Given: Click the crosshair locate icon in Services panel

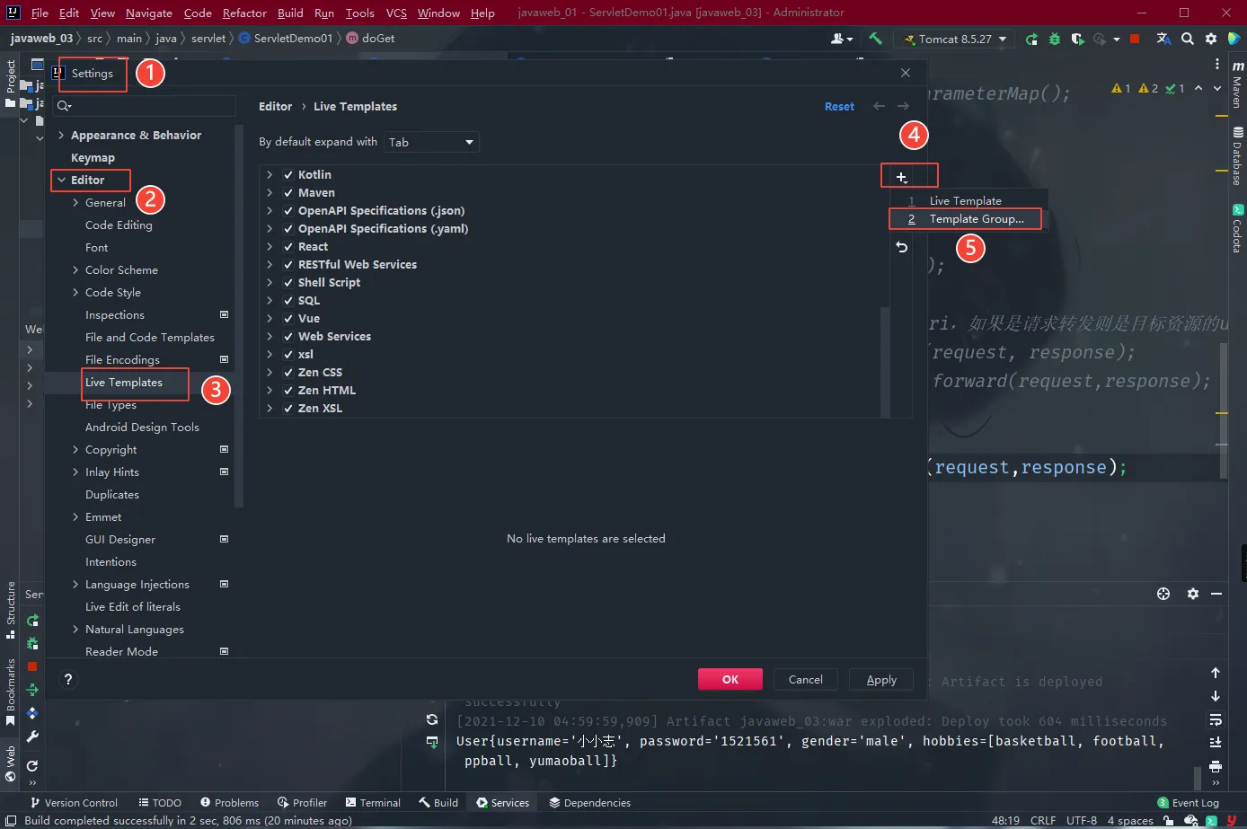Looking at the screenshot, I should pyautogui.click(x=1163, y=594).
